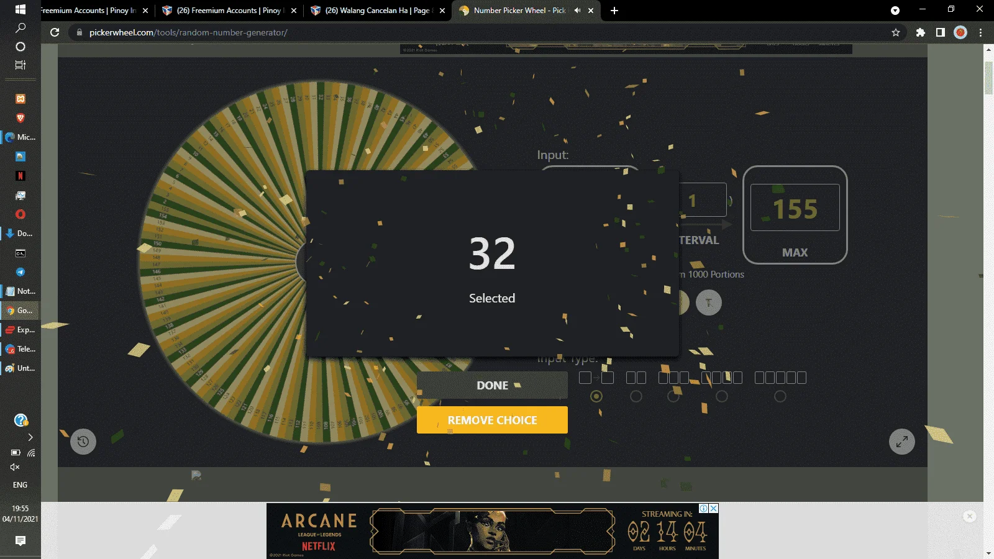The image size is (994, 559).
Task: Open the spin history icon beside the wheel
Action: tap(83, 442)
